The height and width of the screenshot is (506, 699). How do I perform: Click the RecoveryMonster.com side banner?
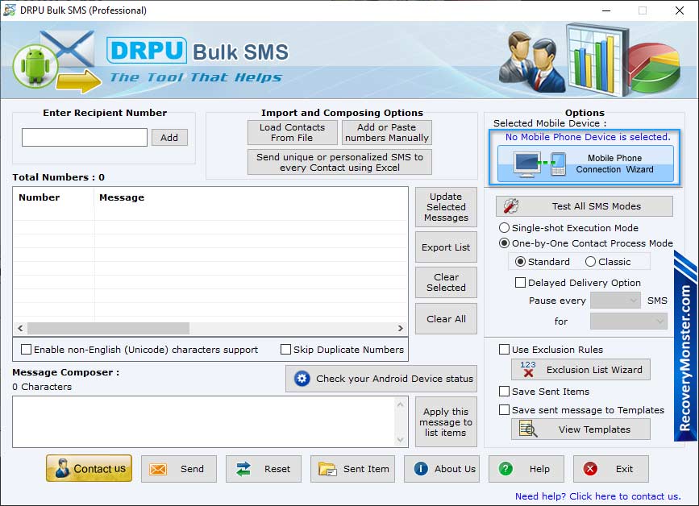685,347
